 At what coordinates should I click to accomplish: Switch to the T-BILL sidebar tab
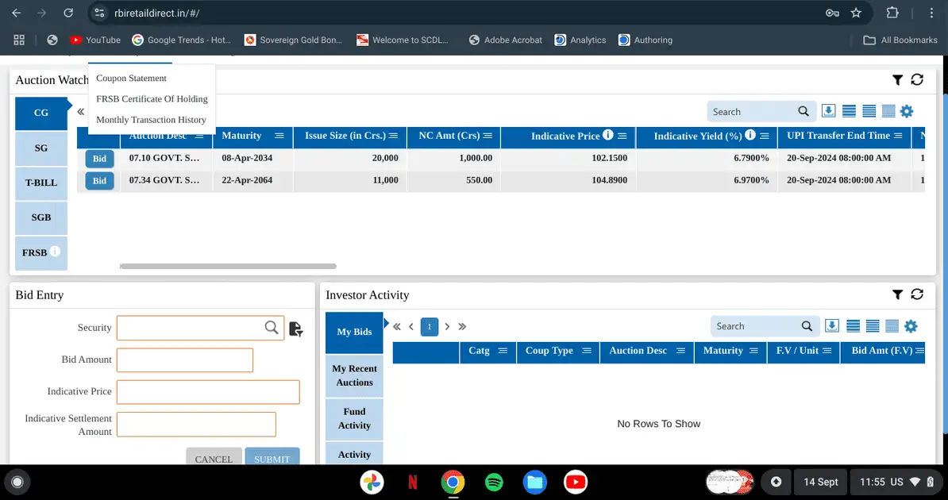(40, 183)
